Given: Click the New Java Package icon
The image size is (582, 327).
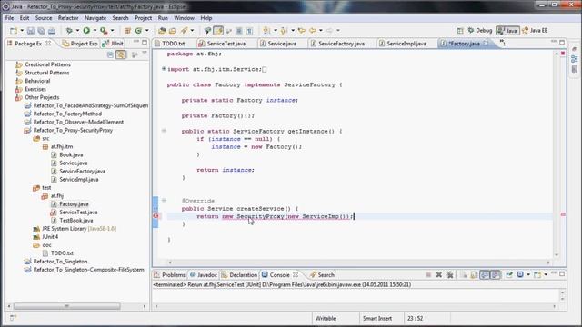Looking at the screenshot, I should pyautogui.click(x=127, y=30).
